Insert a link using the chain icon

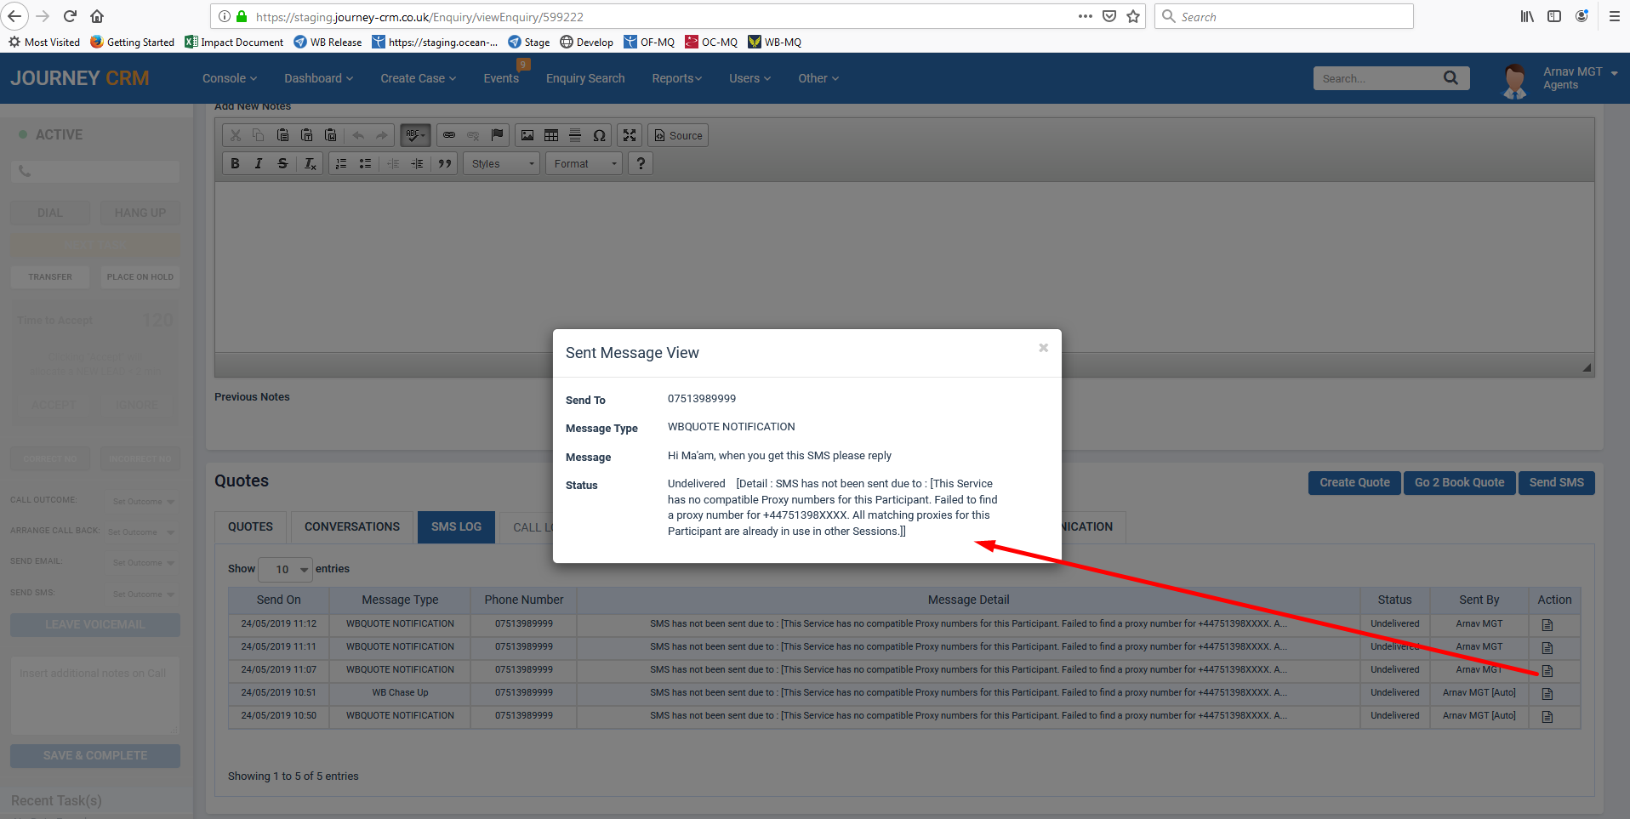coord(449,135)
